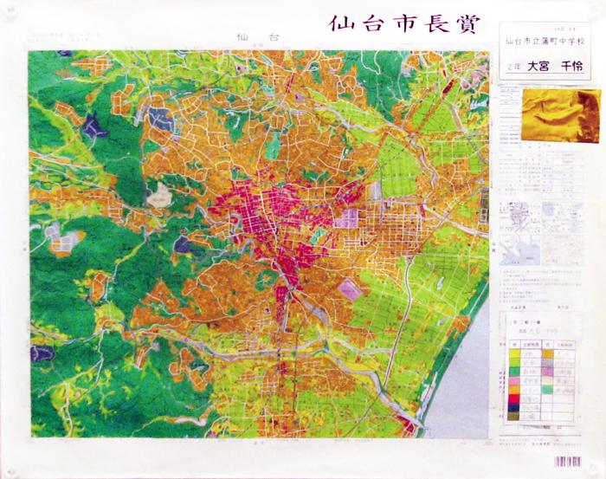The height and width of the screenshot is (479, 606).
Task: Pick the navy blue legend swatch
Action: pos(513,407)
